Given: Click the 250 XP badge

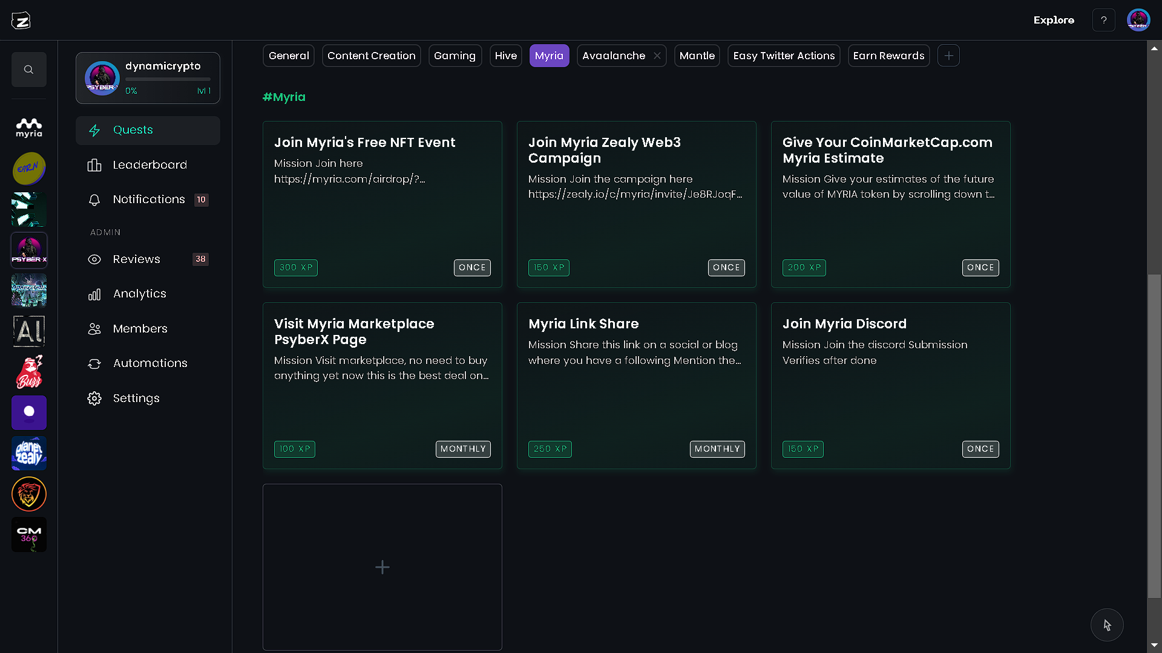Looking at the screenshot, I should pos(550,449).
